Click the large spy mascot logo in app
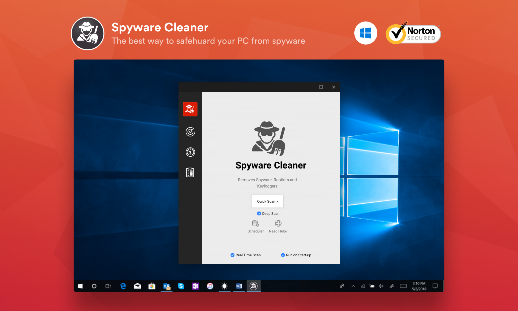This screenshot has height=311, width=518. pyautogui.click(x=269, y=138)
